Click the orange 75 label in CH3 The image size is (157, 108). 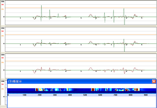2,62
